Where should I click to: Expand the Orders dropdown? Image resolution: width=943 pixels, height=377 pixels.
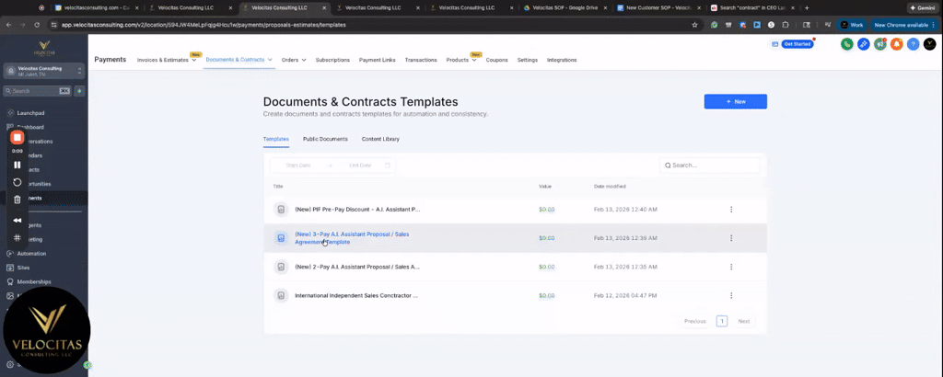tap(304, 60)
